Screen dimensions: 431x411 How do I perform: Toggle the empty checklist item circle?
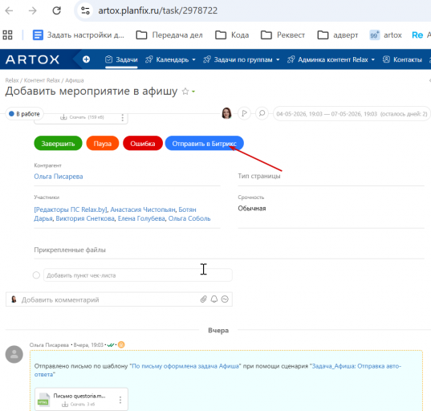pos(36,275)
